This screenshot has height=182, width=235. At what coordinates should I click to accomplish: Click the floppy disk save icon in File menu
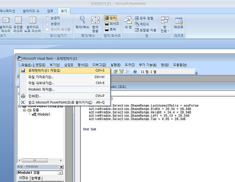coord(23,70)
